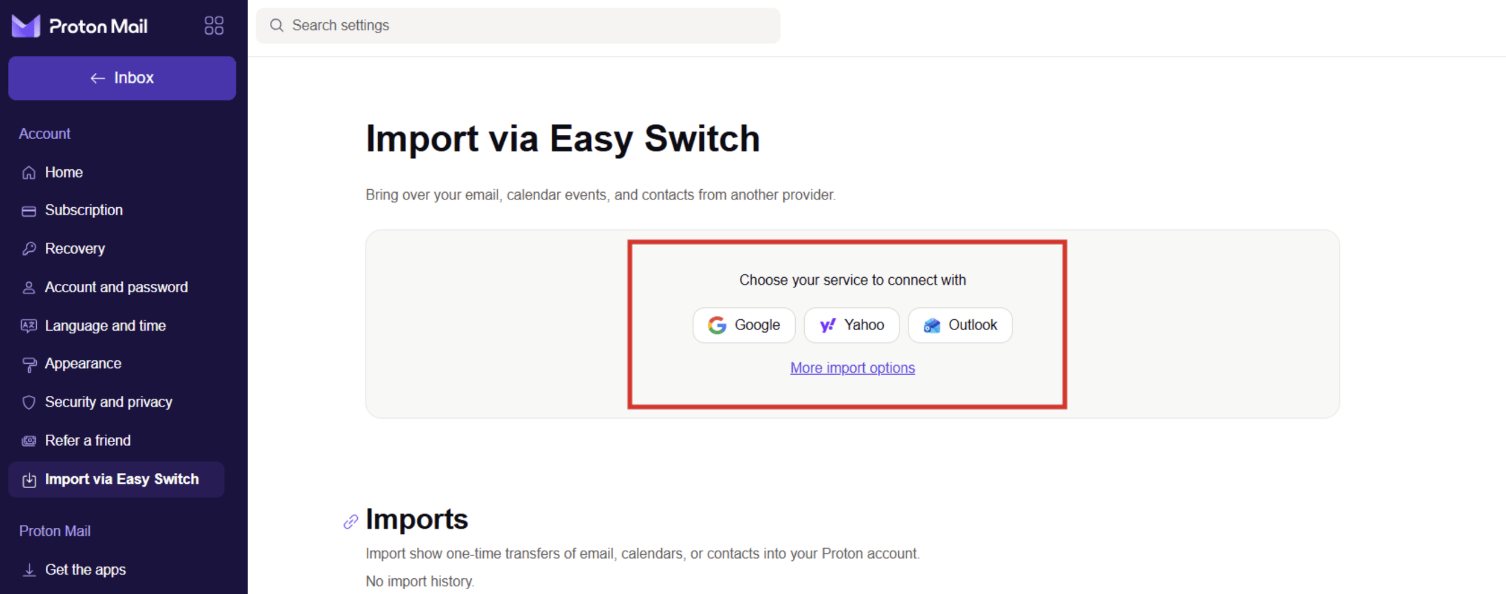The image size is (1506, 594).
Task: Click the Language and time icon
Action: coord(29,326)
